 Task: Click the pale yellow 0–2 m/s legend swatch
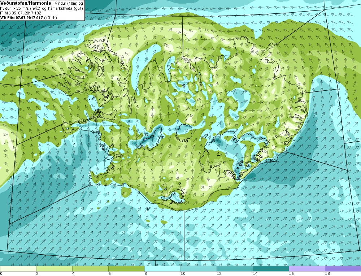pyautogui.click(x=18, y=269)
